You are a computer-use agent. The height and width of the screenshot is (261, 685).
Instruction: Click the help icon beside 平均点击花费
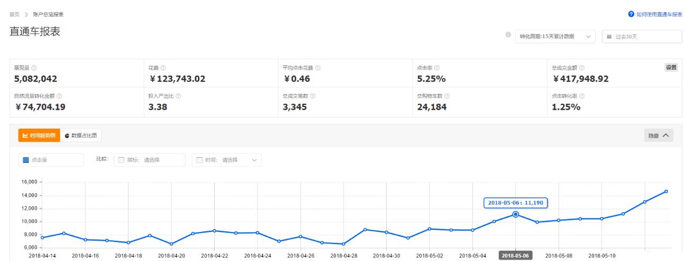point(317,68)
